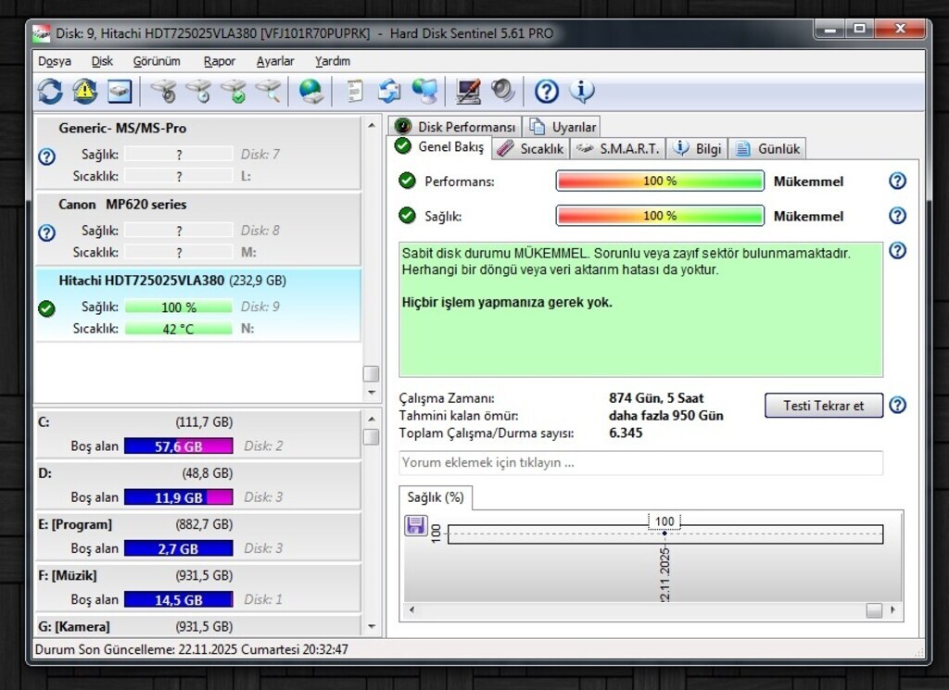This screenshot has height=690, width=949.
Task: Open the Bilgi tab
Action: 698,148
